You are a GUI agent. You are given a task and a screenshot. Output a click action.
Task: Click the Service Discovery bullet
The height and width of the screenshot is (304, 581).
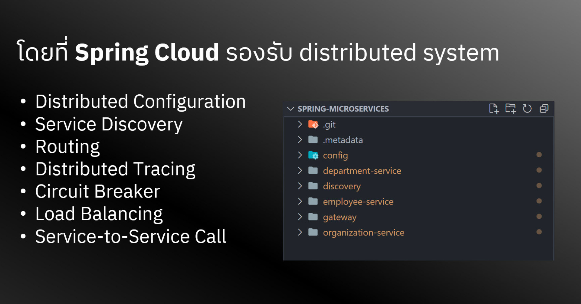[109, 125]
